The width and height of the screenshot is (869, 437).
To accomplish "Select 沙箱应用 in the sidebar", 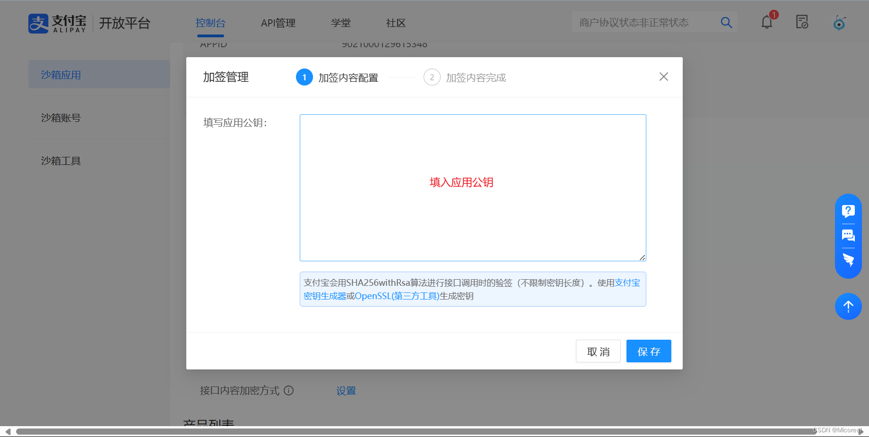I will pos(99,75).
